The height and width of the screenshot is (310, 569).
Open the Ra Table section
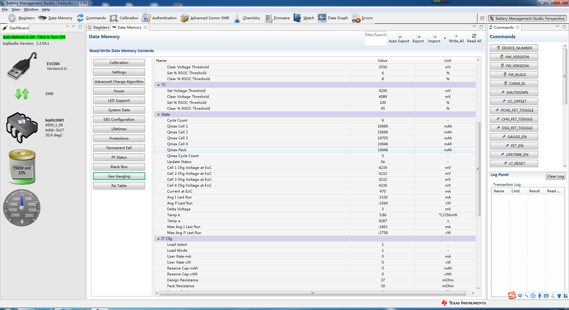click(119, 186)
